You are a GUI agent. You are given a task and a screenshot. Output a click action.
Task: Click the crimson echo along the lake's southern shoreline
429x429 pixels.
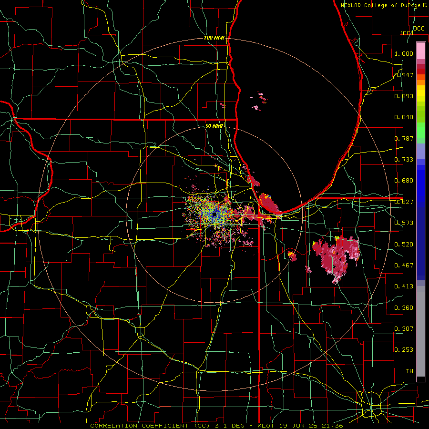click(269, 203)
